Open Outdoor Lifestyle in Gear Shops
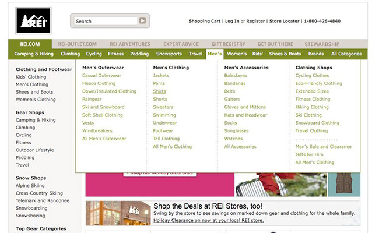379x233 pixels. pos(35,150)
